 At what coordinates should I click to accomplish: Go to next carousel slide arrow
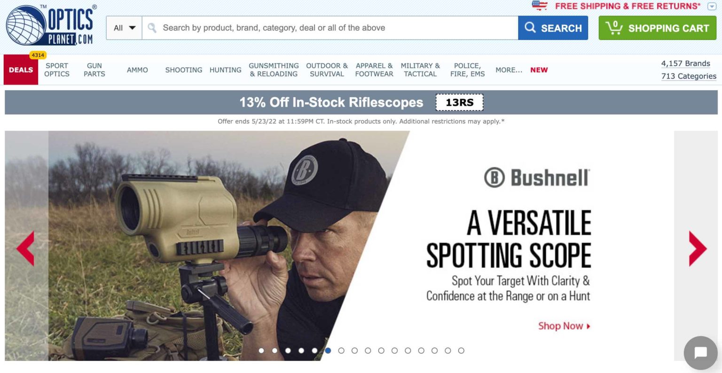pos(698,248)
